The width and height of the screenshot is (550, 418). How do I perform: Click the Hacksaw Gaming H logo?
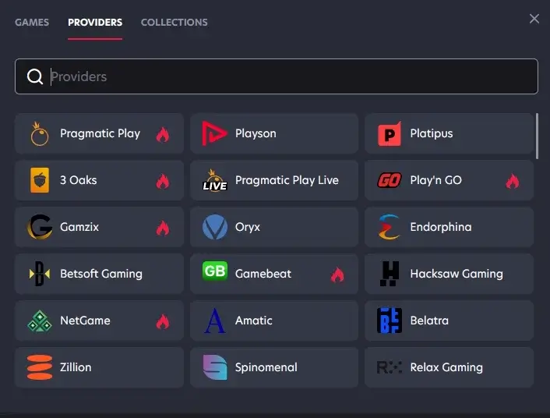[x=390, y=274]
